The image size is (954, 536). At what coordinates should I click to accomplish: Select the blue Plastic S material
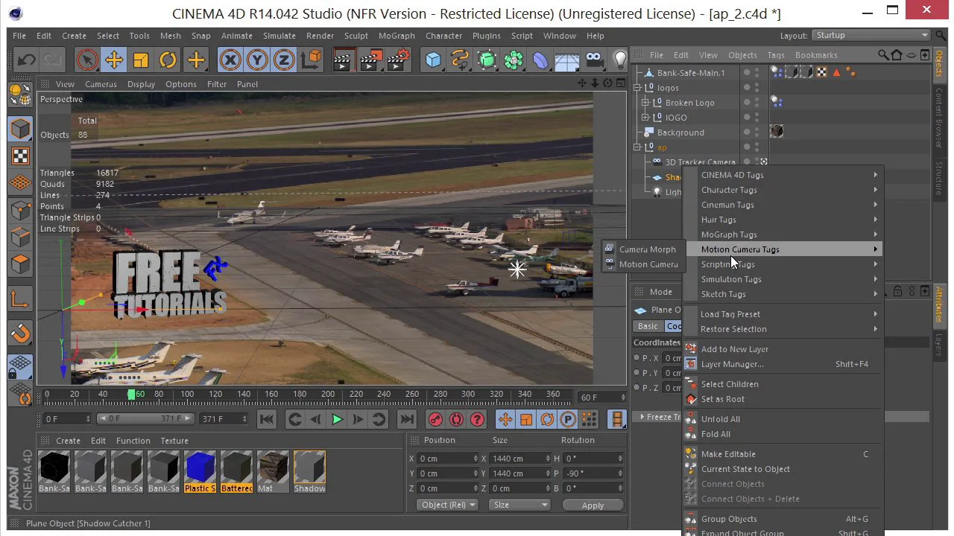tap(200, 472)
